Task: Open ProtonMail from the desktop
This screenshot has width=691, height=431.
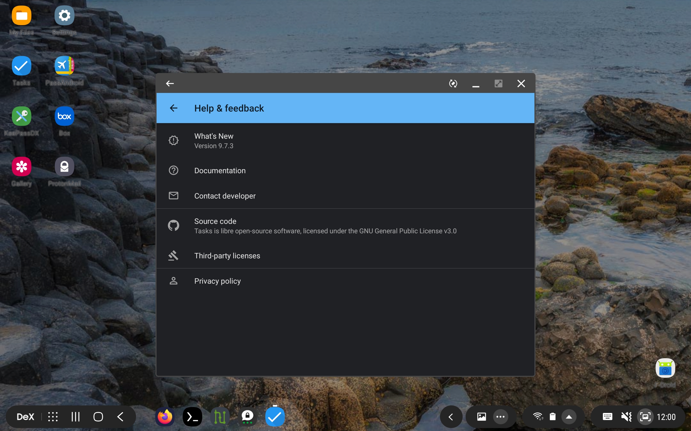Action: pyautogui.click(x=64, y=166)
